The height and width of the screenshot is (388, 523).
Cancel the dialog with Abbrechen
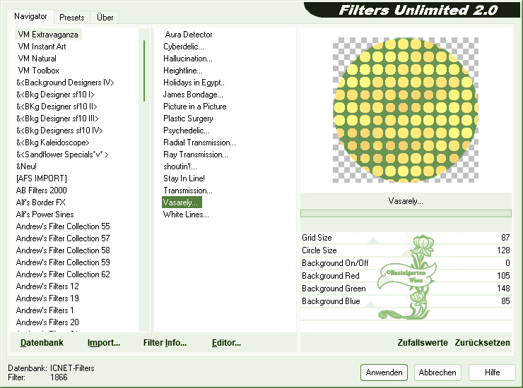[x=437, y=372]
